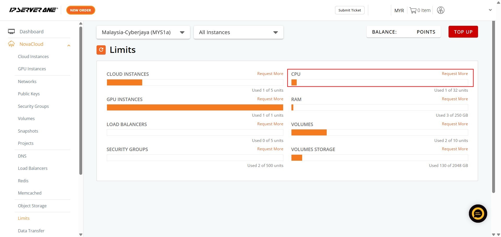This screenshot has width=501, height=237.
Task: Click the IP ServerOne logo
Action: (33, 10)
